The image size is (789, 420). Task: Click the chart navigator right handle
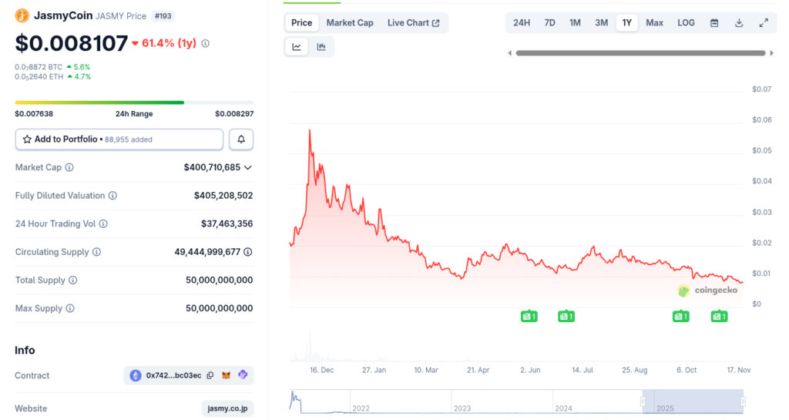[744, 401]
